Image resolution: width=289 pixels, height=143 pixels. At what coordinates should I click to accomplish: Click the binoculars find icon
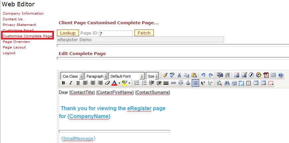[x=227, y=83]
